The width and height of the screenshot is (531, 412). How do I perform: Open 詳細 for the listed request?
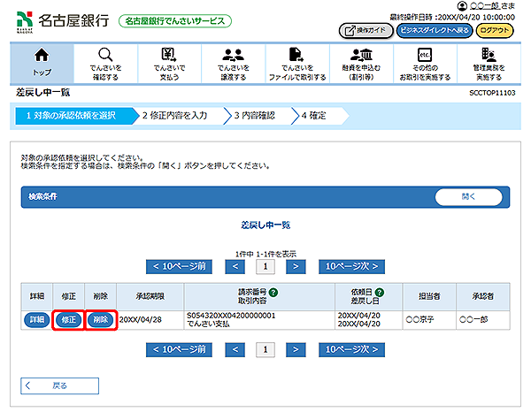(x=35, y=319)
